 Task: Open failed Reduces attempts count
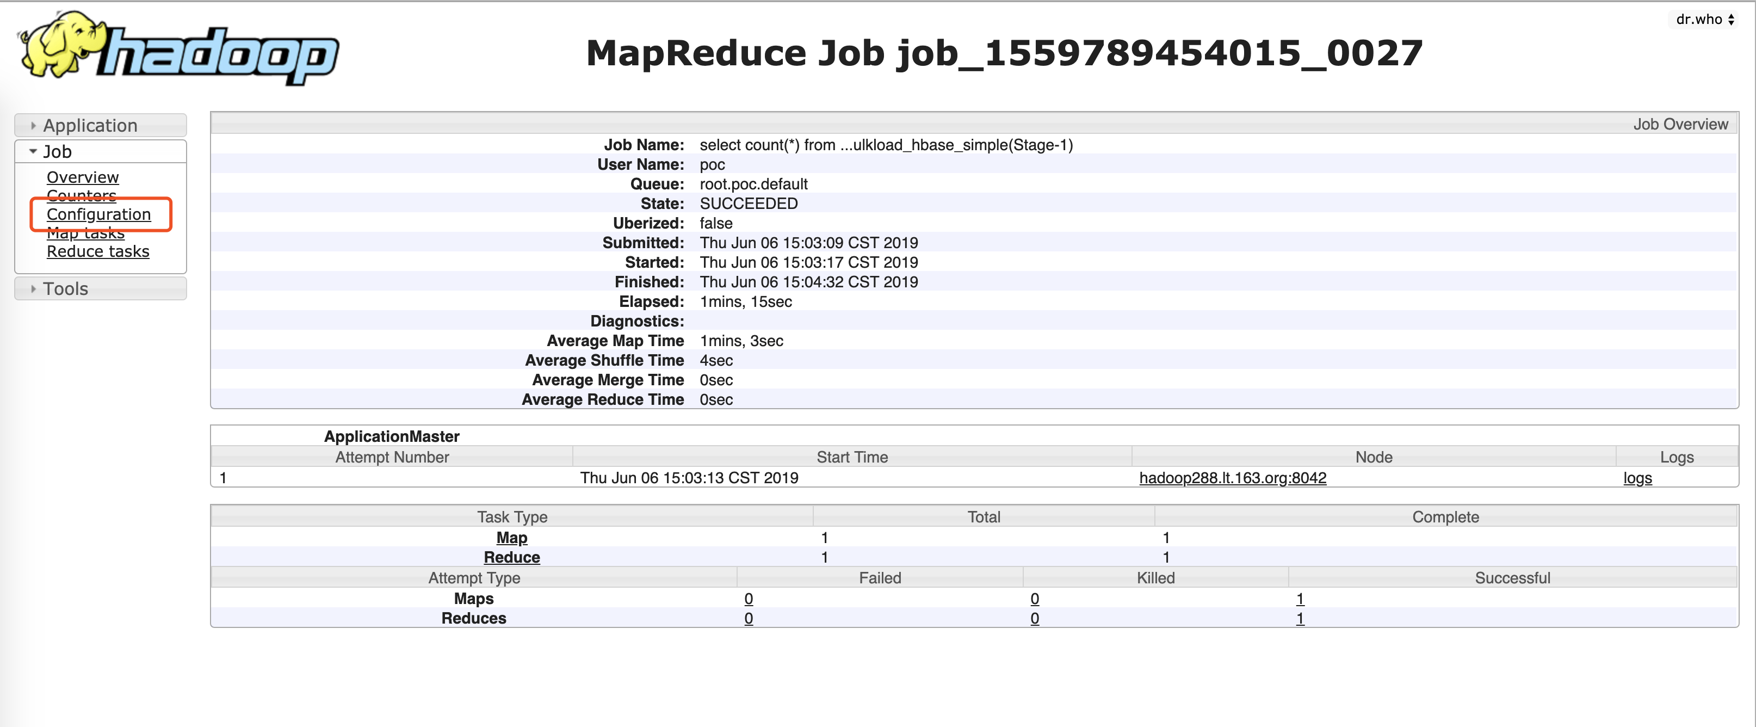click(749, 619)
